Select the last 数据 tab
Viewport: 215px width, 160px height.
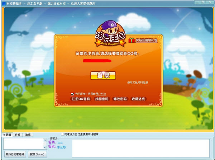[28, 135]
